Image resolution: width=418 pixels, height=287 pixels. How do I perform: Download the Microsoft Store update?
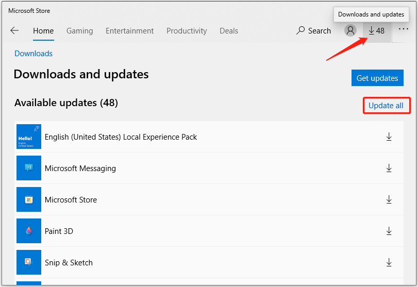point(389,200)
